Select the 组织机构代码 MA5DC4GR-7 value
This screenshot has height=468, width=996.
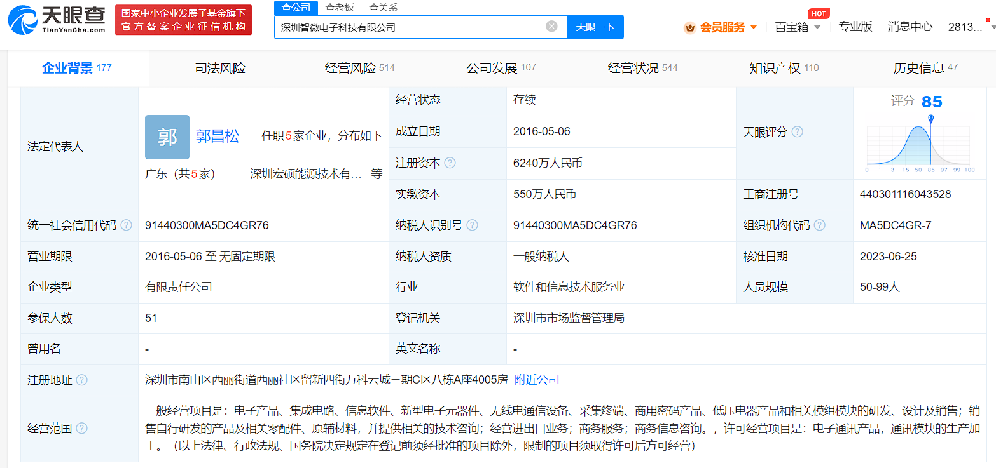point(896,225)
